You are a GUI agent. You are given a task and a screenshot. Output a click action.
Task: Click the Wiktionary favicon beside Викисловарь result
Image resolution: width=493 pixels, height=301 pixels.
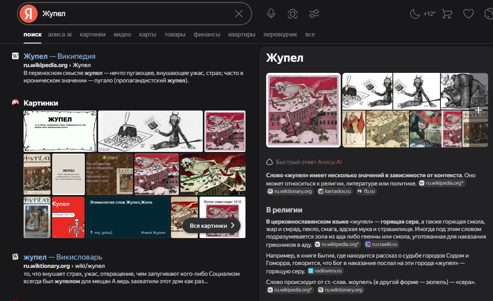pos(15,257)
